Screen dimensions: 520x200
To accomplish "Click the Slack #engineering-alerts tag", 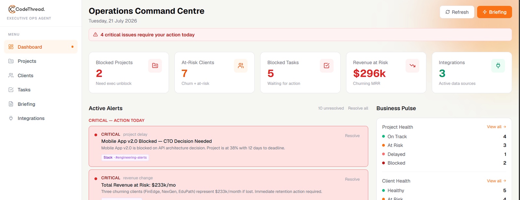I will (x=125, y=158).
